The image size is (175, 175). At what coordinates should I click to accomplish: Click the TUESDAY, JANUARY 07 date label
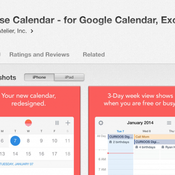point(17,164)
